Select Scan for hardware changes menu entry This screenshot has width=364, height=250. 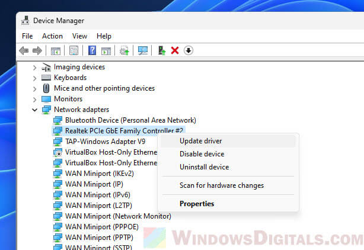(x=228, y=185)
